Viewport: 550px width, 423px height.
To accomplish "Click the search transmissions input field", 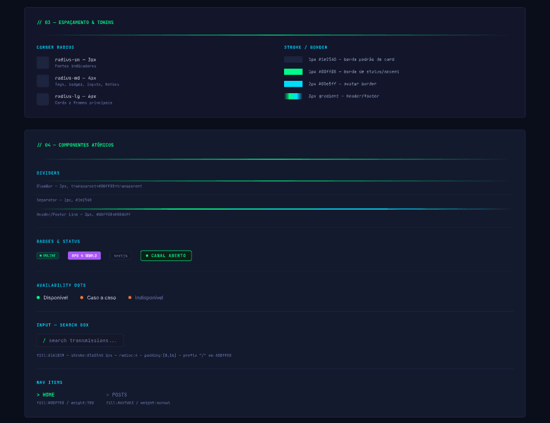I will 80,340.
